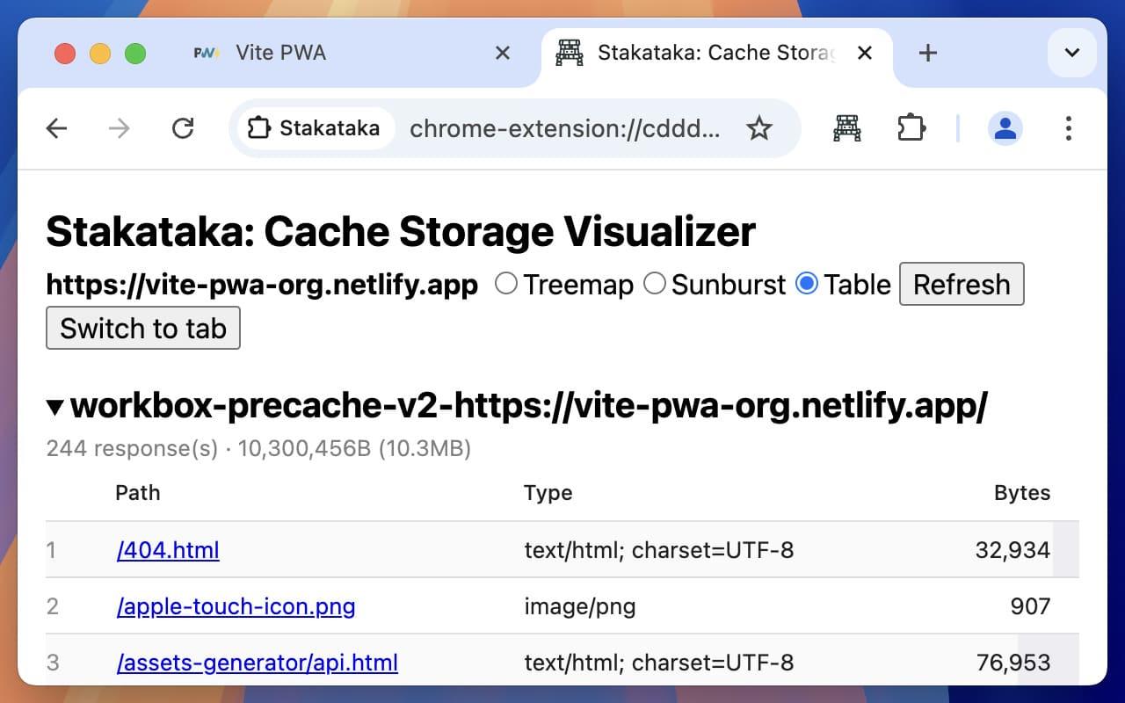The height and width of the screenshot is (703, 1125).
Task: Click the text/html type cell in the /404.html row
Action: tap(659, 550)
